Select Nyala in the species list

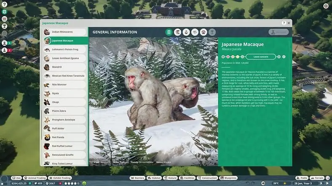[x=65, y=93]
